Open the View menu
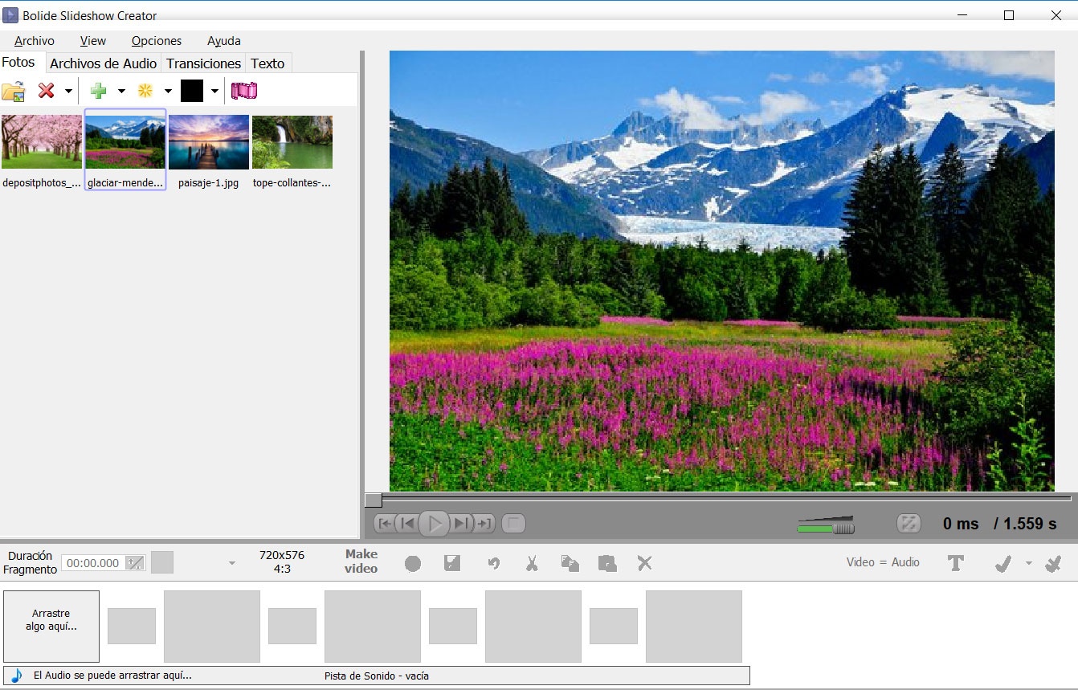This screenshot has width=1078, height=690. 93,41
